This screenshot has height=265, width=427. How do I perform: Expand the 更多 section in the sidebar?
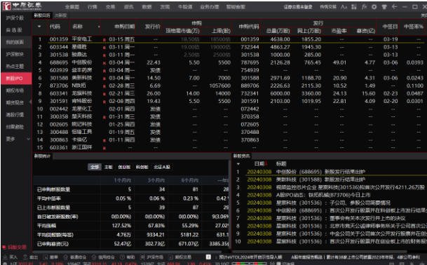coord(17,139)
